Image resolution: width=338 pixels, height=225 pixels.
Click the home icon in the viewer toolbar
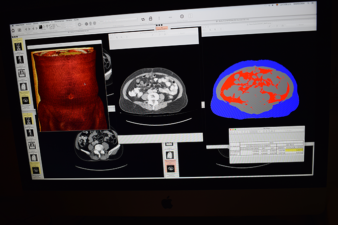(13, 31)
